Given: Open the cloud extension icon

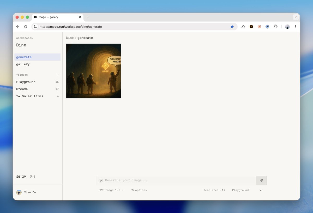Looking at the screenshot, I should [x=243, y=27].
